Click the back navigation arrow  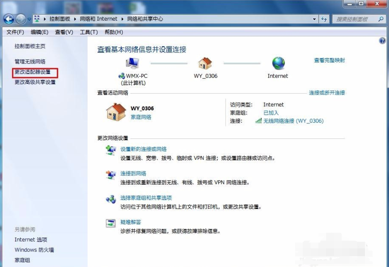click(x=9, y=19)
